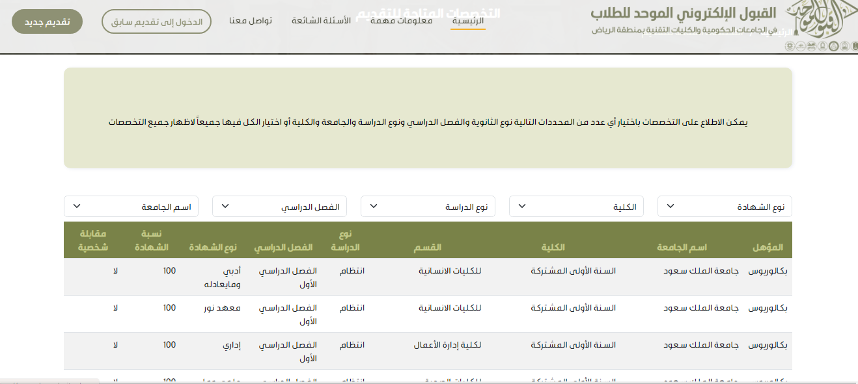858x384 pixels.
Task: Click the filters instruction text in the banner
Action: (428, 122)
